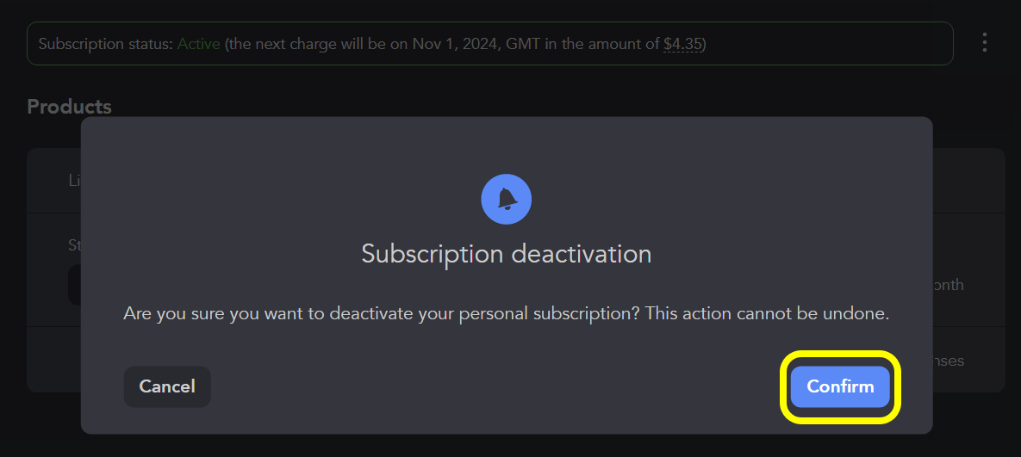The height and width of the screenshot is (457, 1021).
Task: Click the partially hidden 'St' row label
Action: pyautogui.click(x=74, y=245)
